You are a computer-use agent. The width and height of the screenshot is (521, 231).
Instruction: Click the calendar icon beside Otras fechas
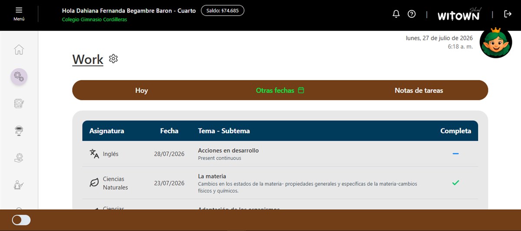coord(301,90)
